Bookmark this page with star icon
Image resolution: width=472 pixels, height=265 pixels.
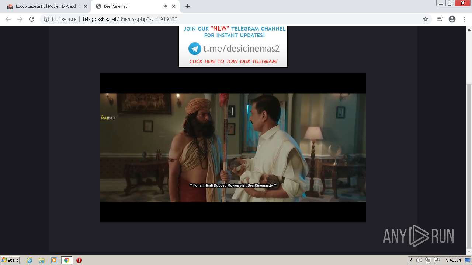click(426, 19)
